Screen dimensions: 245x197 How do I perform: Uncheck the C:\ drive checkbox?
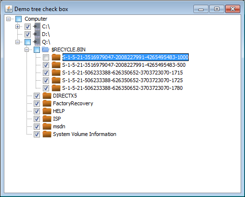tap(27, 26)
